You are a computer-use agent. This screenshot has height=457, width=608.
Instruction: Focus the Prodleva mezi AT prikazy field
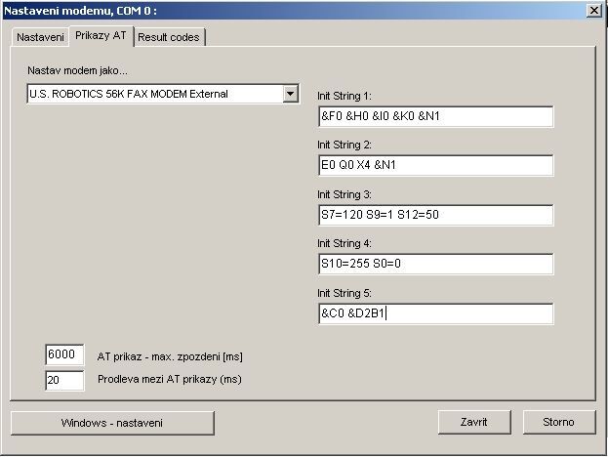tap(64, 380)
